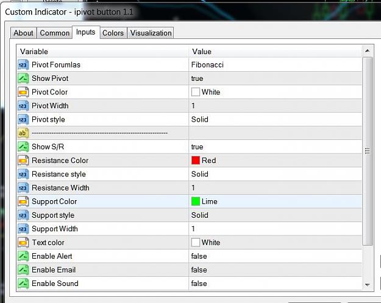The height and width of the screenshot is (303, 381).
Task: Select the Enable Alert row label
Action: click(52, 256)
